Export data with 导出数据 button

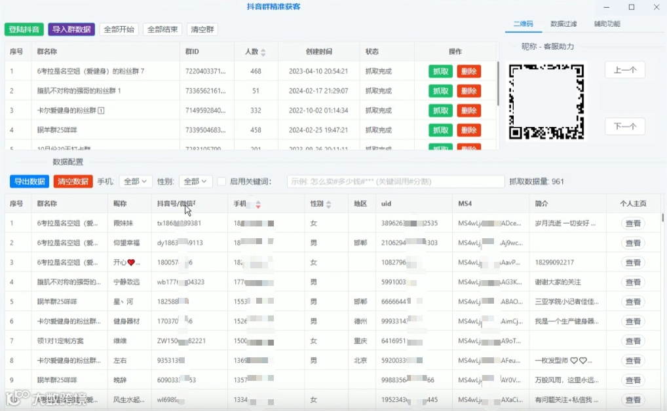click(x=29, y=181)
